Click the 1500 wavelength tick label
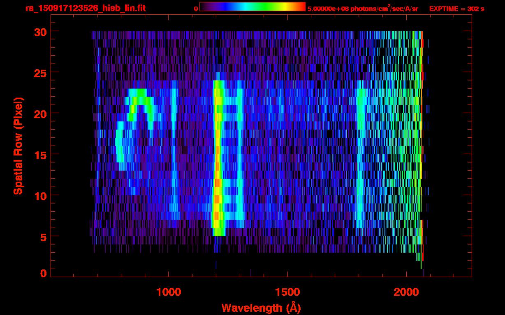Image resolution: width=505 pixels, height=315 pixels. pyautogui.click(x=287, y=292)
